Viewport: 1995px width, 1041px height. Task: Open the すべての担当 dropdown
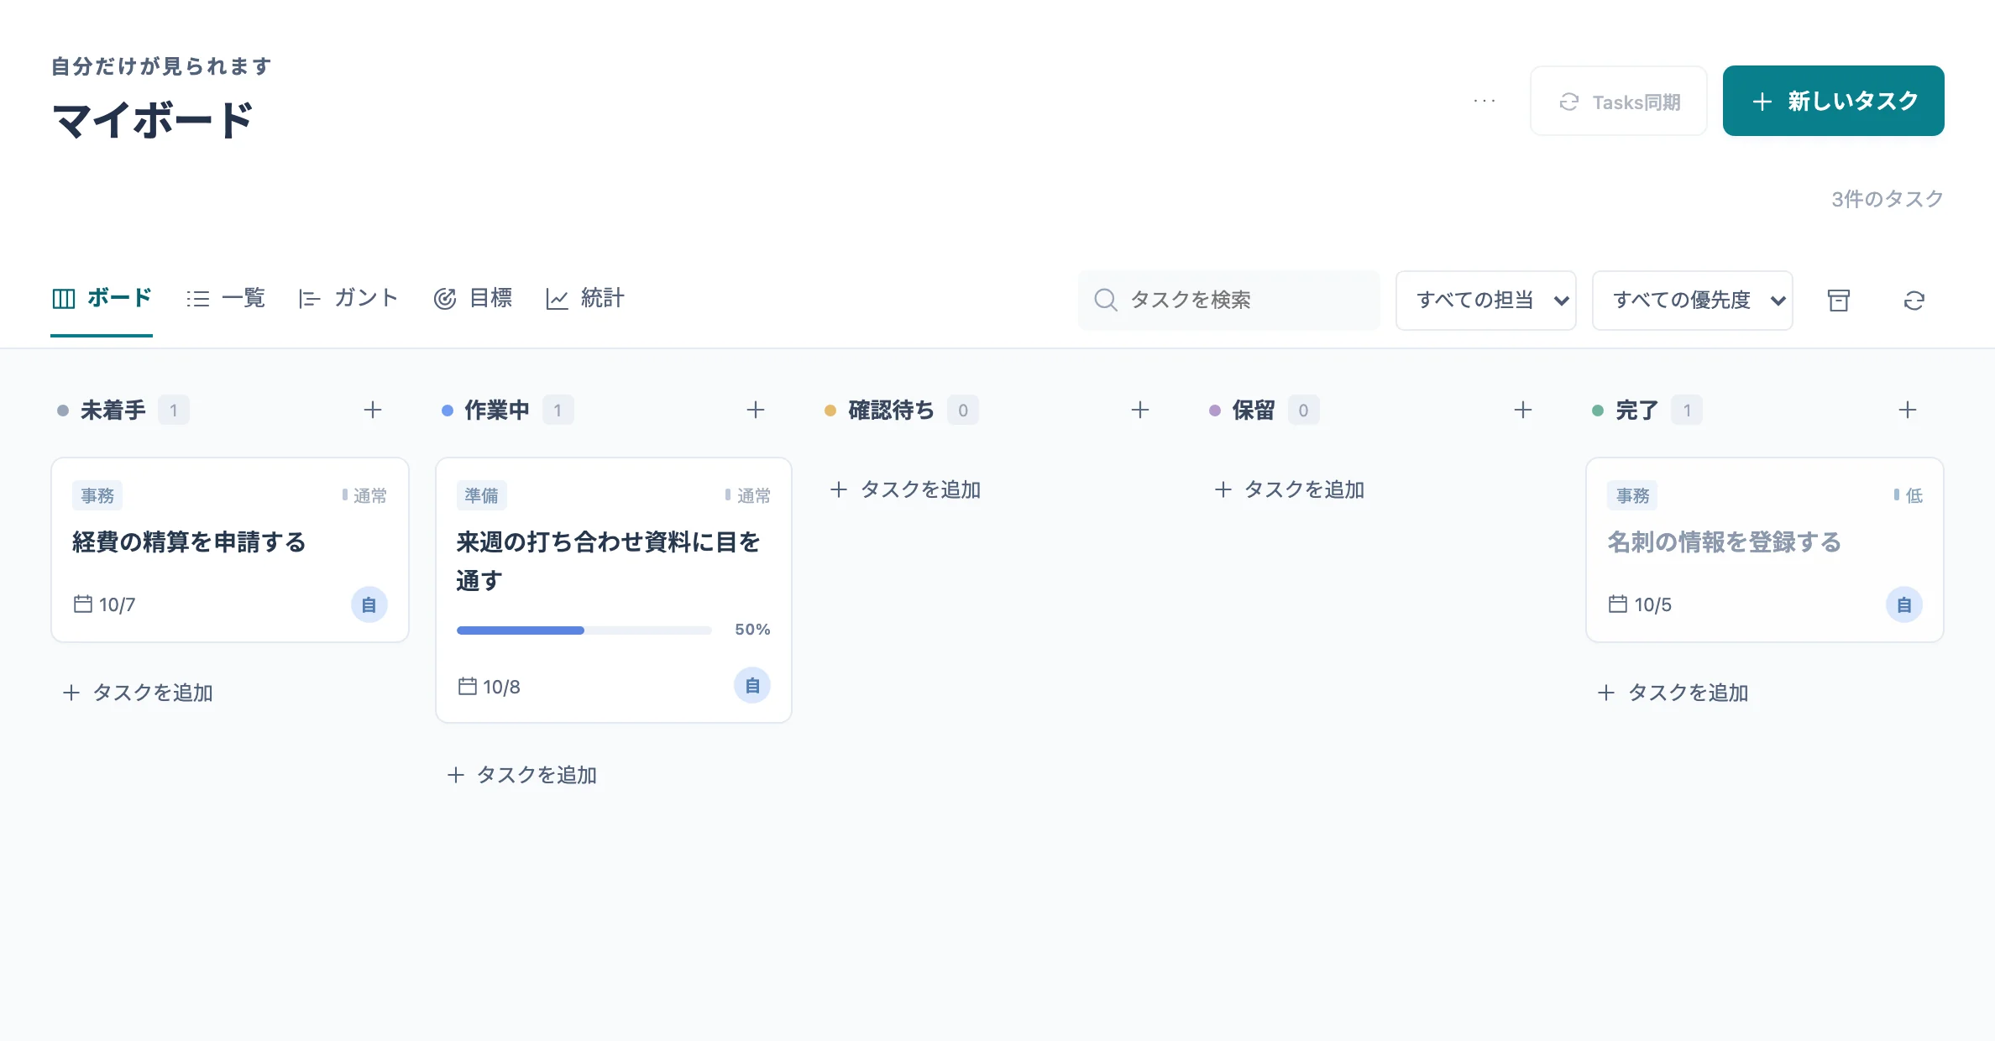tap(1486, 301)
